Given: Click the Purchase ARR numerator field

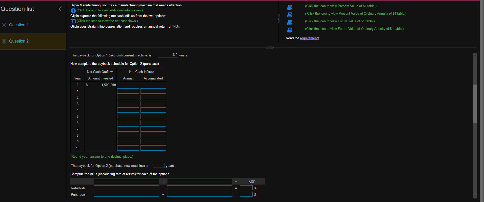Looking at the screenshot, I should pyautogui.click(x=126, y=194).
